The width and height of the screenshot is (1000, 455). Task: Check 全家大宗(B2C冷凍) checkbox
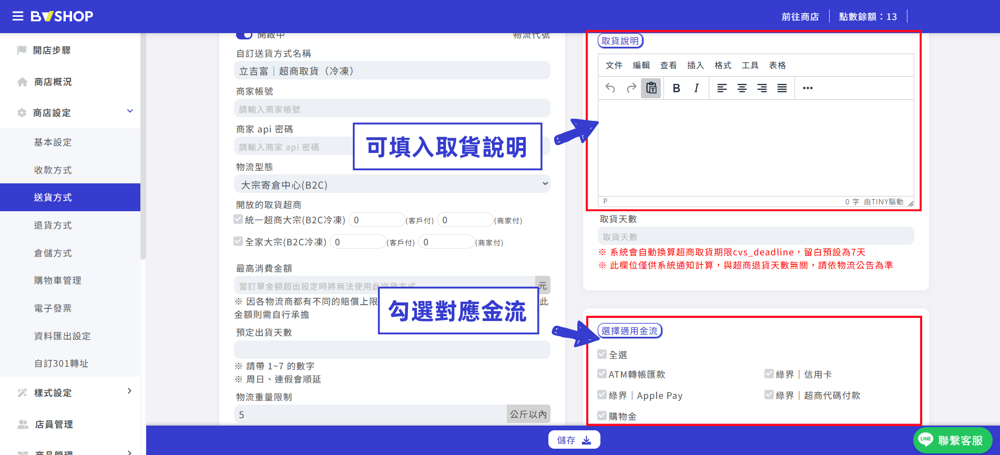[x=238, y=241]
